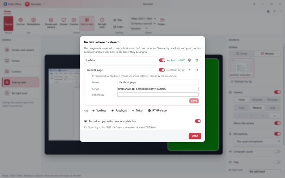Click the Key kept ••••2025 status text
Screen dimensions: 285x178
[x=176, y=60]
